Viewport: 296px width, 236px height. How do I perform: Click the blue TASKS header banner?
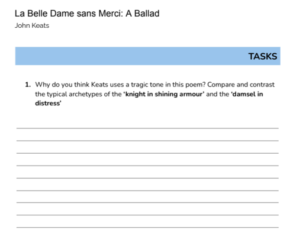point(148,56)
